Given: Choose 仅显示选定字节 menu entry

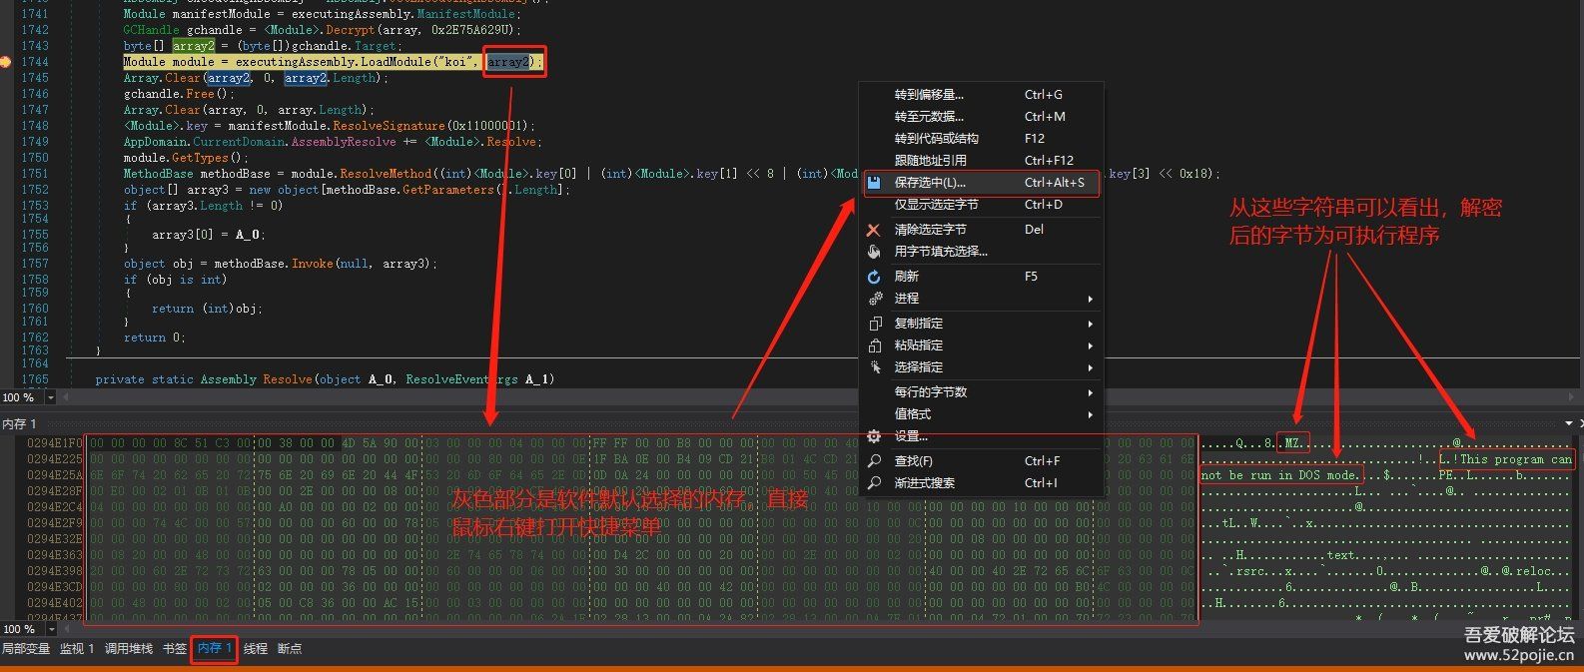Looking at the screenshot, I should (936, 205).
